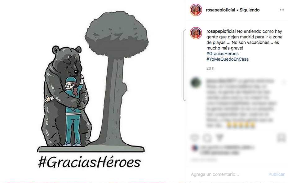
Task: Click the blurred commenter's avatar
Action: click(x=196, y=82)
